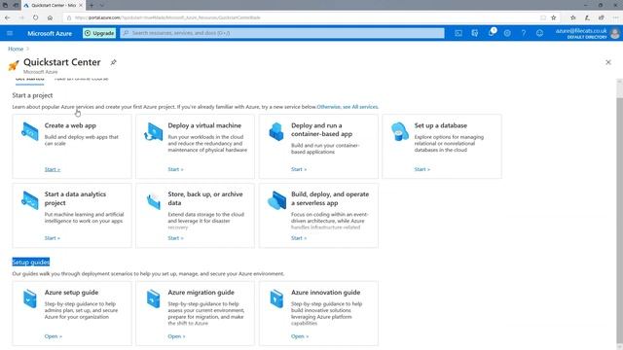Screen dimensions: 623x350
Task: Click the Quickstart Center rocket icon
Action: 14,65
